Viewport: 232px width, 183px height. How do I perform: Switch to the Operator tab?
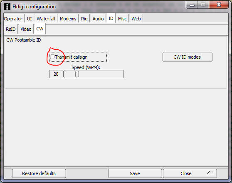click(13, 19)
